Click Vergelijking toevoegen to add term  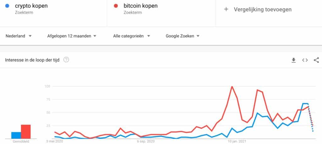263,9
